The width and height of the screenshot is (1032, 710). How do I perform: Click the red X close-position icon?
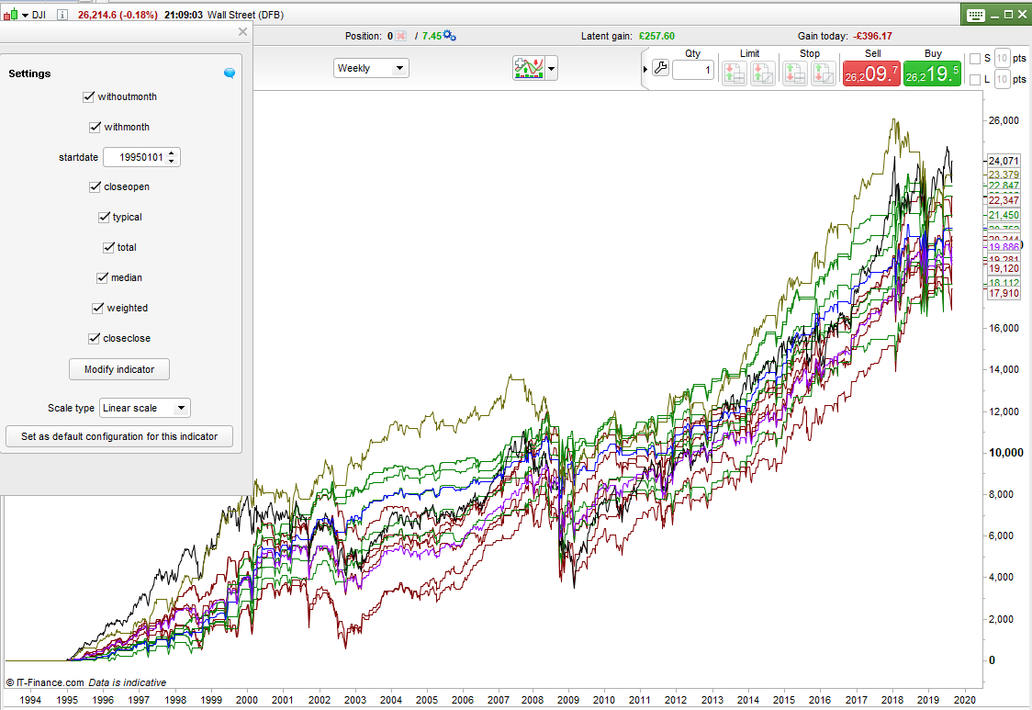400,36
